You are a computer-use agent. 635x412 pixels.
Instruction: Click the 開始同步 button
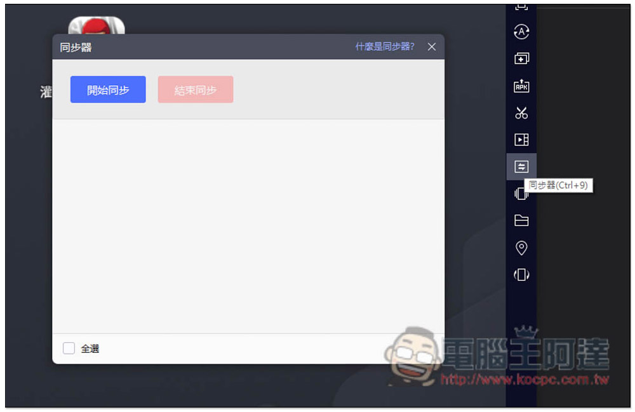click(108, 90)
